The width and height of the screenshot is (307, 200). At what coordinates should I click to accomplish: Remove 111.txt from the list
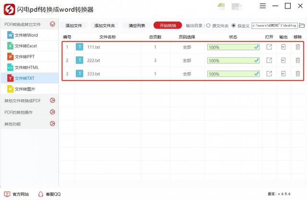coord(297,47)
